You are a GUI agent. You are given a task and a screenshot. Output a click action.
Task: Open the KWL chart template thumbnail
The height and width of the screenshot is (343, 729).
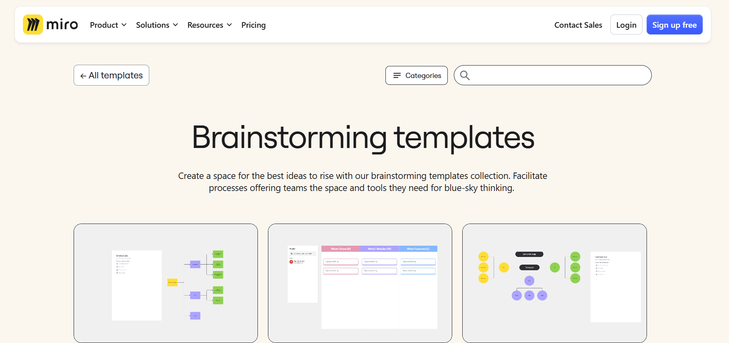point(360,283)
